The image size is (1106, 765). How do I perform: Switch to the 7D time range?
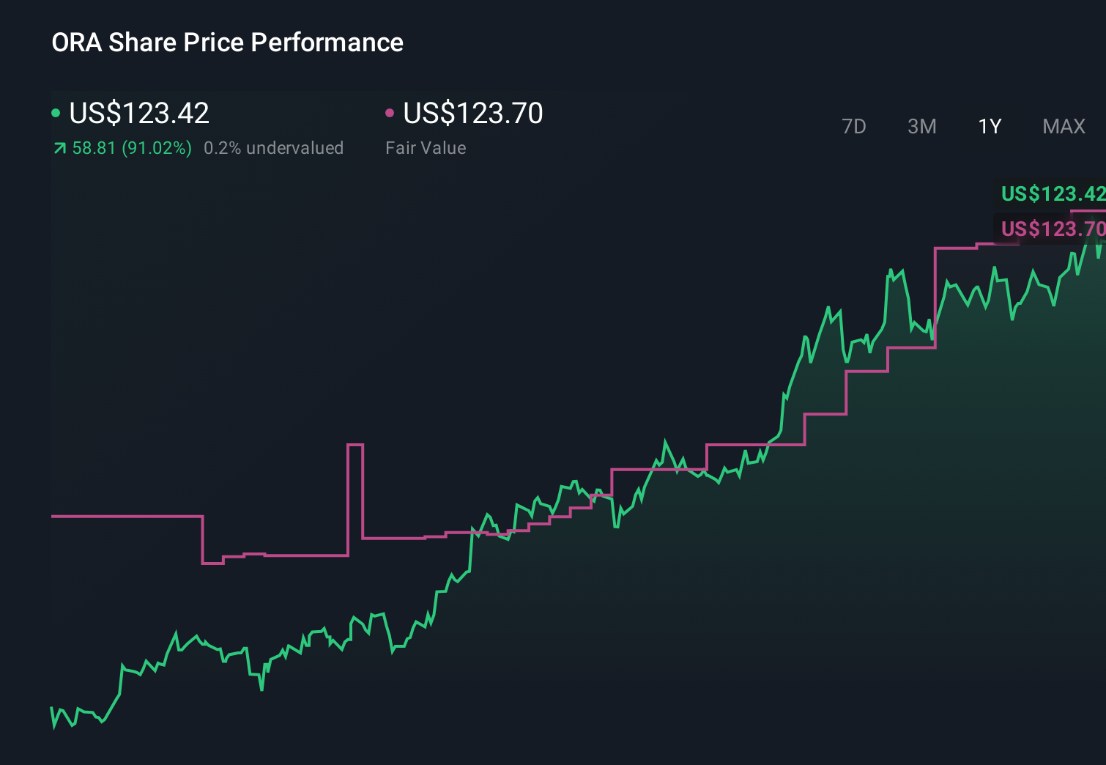pyautogui.click(x=854, y=127)
